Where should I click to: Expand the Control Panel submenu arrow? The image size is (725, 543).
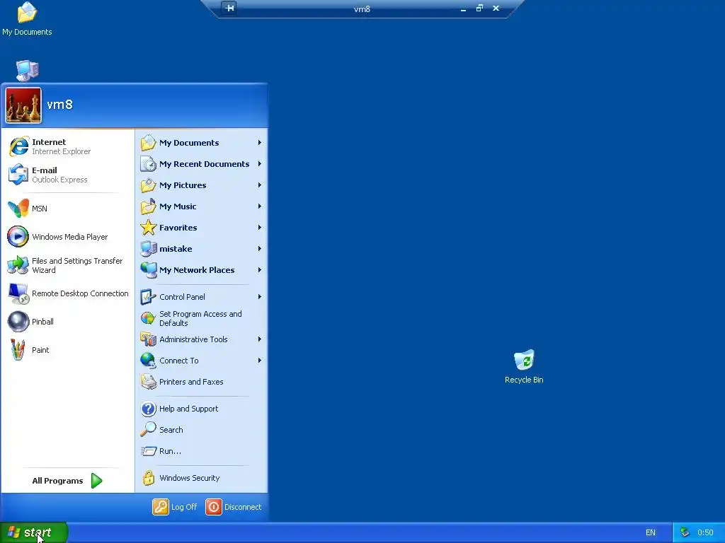259,297
